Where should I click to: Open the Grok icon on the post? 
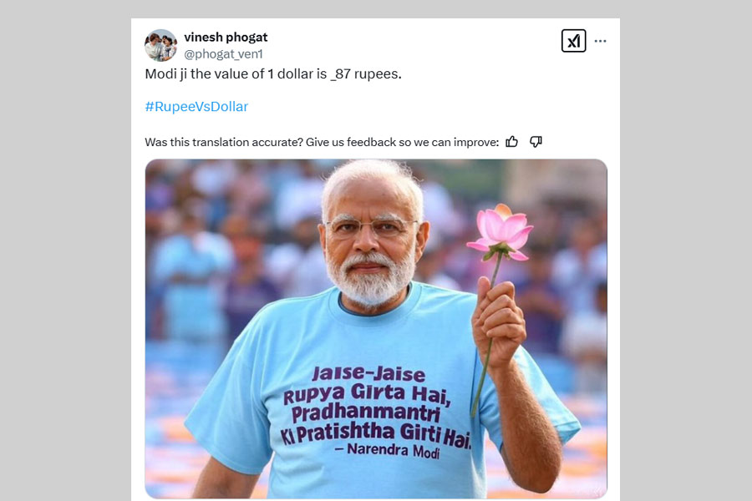(x=573, y=41)
